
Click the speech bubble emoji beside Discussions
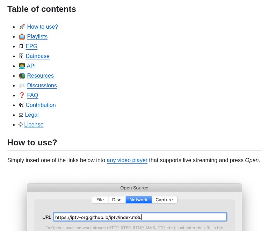pyautogui.click(x=22, y=86)
